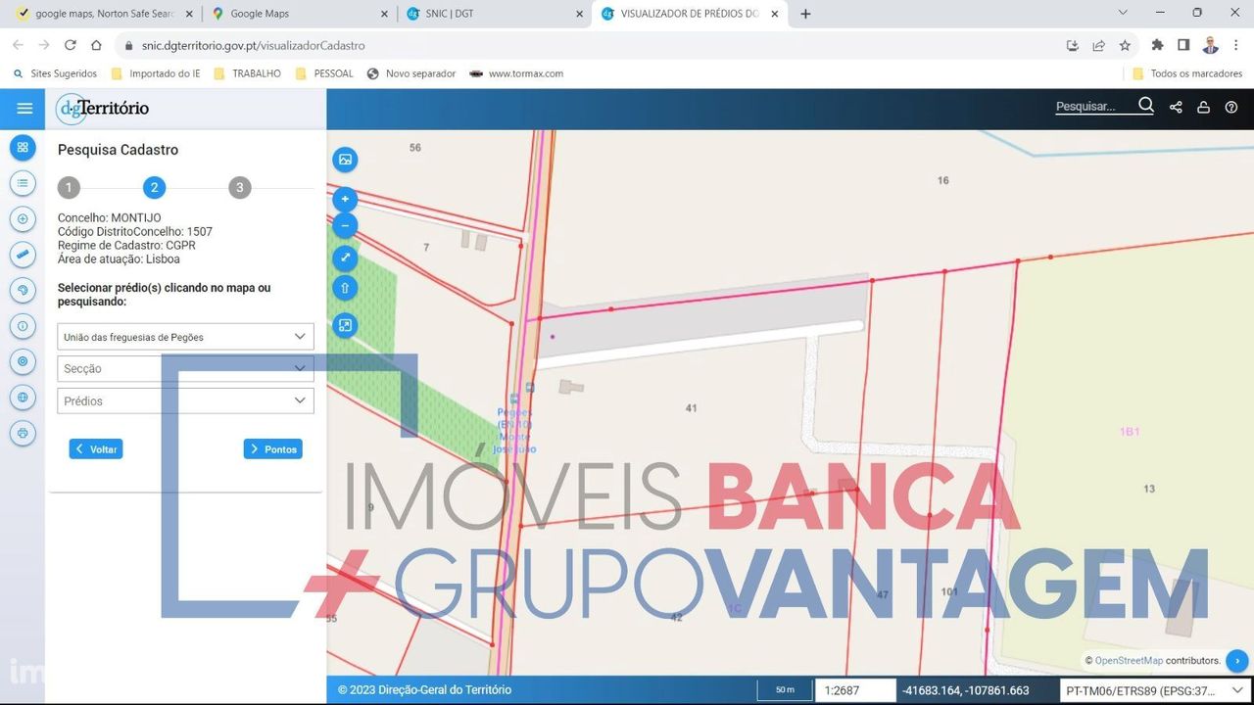Click the add data plus-circle sidebar icon
1254x705 pixels.
click(x=23, y=218)
